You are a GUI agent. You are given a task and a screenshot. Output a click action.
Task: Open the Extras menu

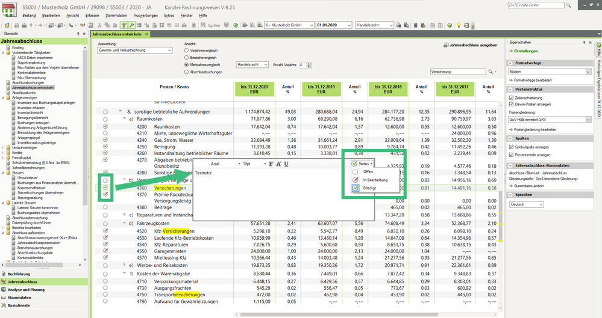(169, 15)
